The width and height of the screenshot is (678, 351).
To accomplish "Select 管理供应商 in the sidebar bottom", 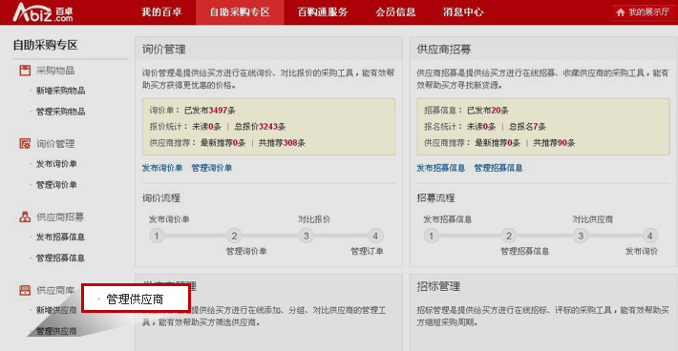I will pyautogui.click(x=56, y=331).
